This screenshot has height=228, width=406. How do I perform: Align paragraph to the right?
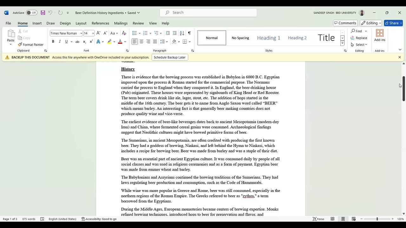(148, 42)
